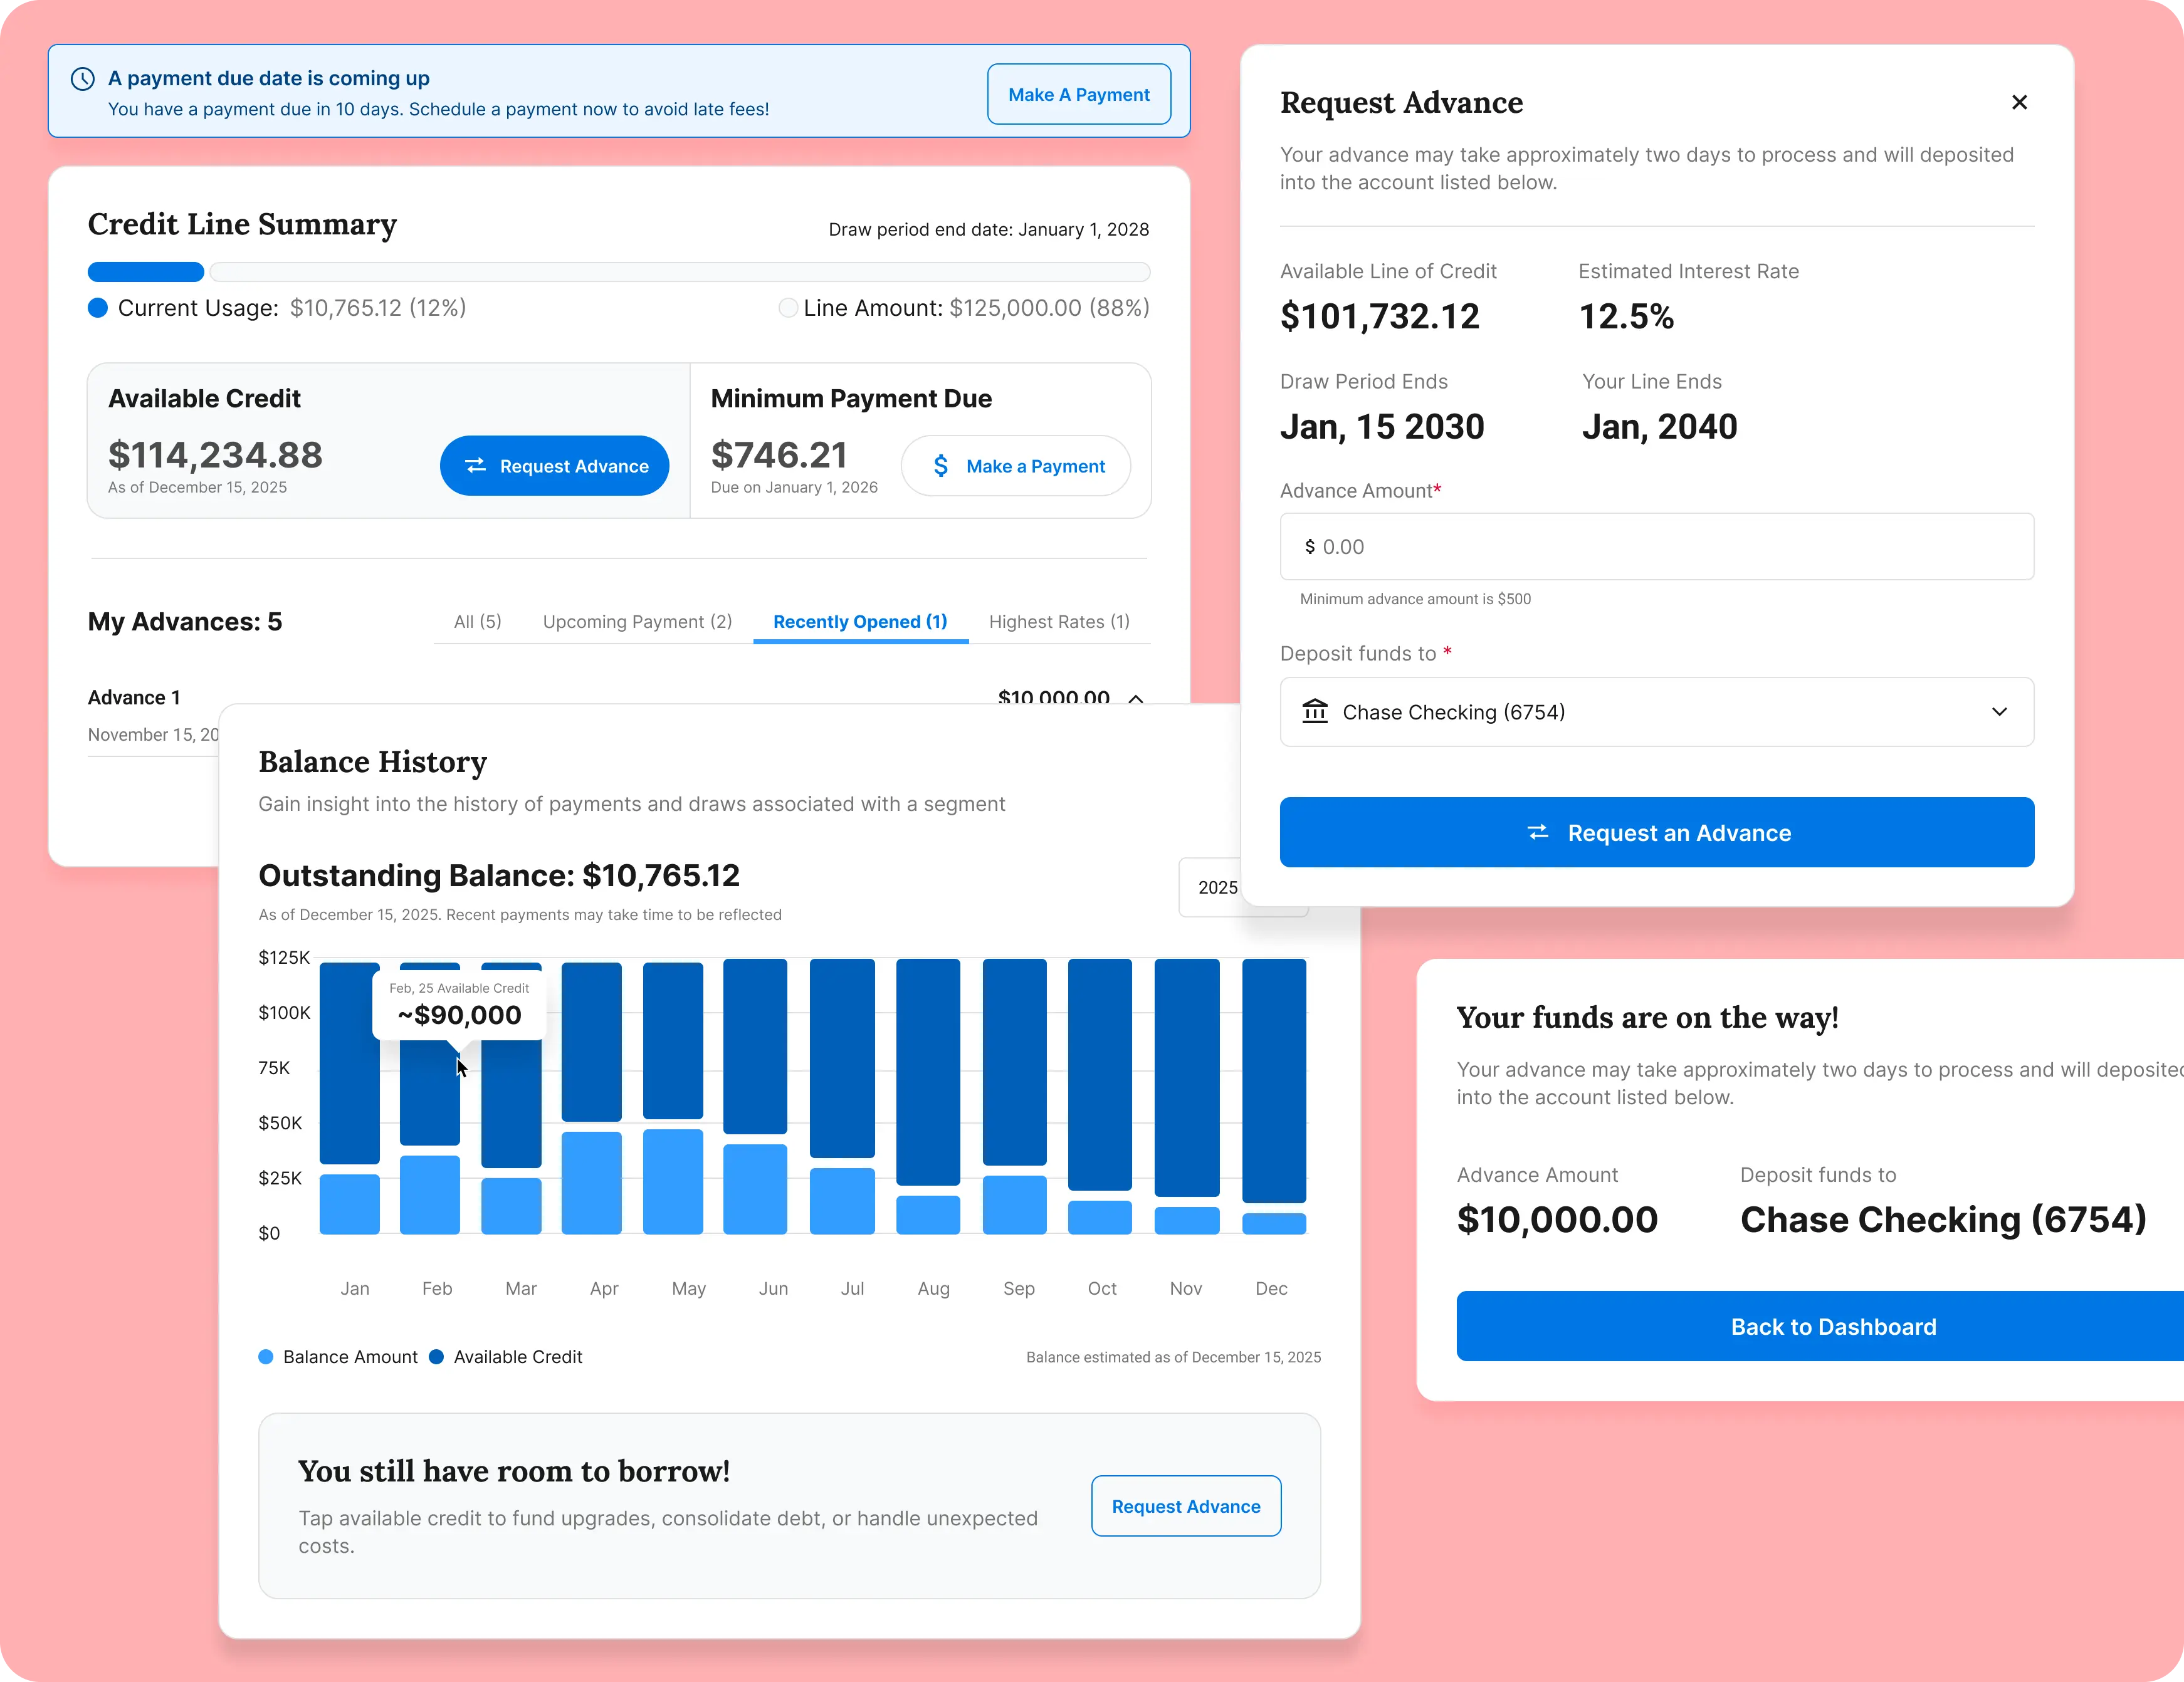Click the swap arrows icon on Request Advance
The height and width of the screenshot is (1682, 2184).
pos(477,466)
